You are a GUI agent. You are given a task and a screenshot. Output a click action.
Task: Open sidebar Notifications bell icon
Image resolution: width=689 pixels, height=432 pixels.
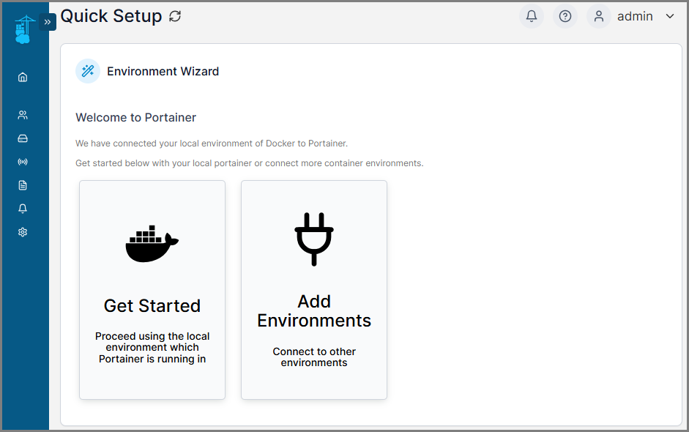click(23, 208)
